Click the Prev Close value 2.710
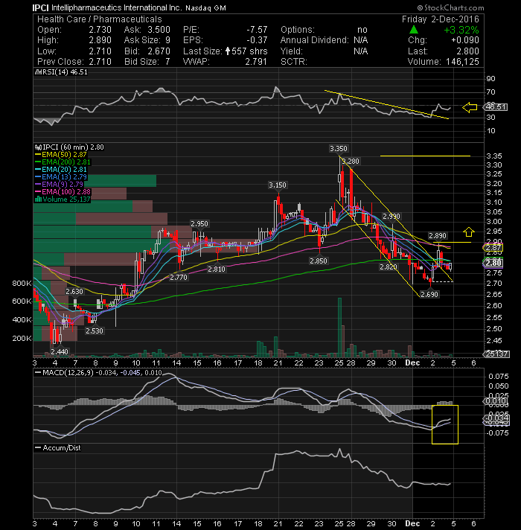521x530 pixels. (100, 62)
